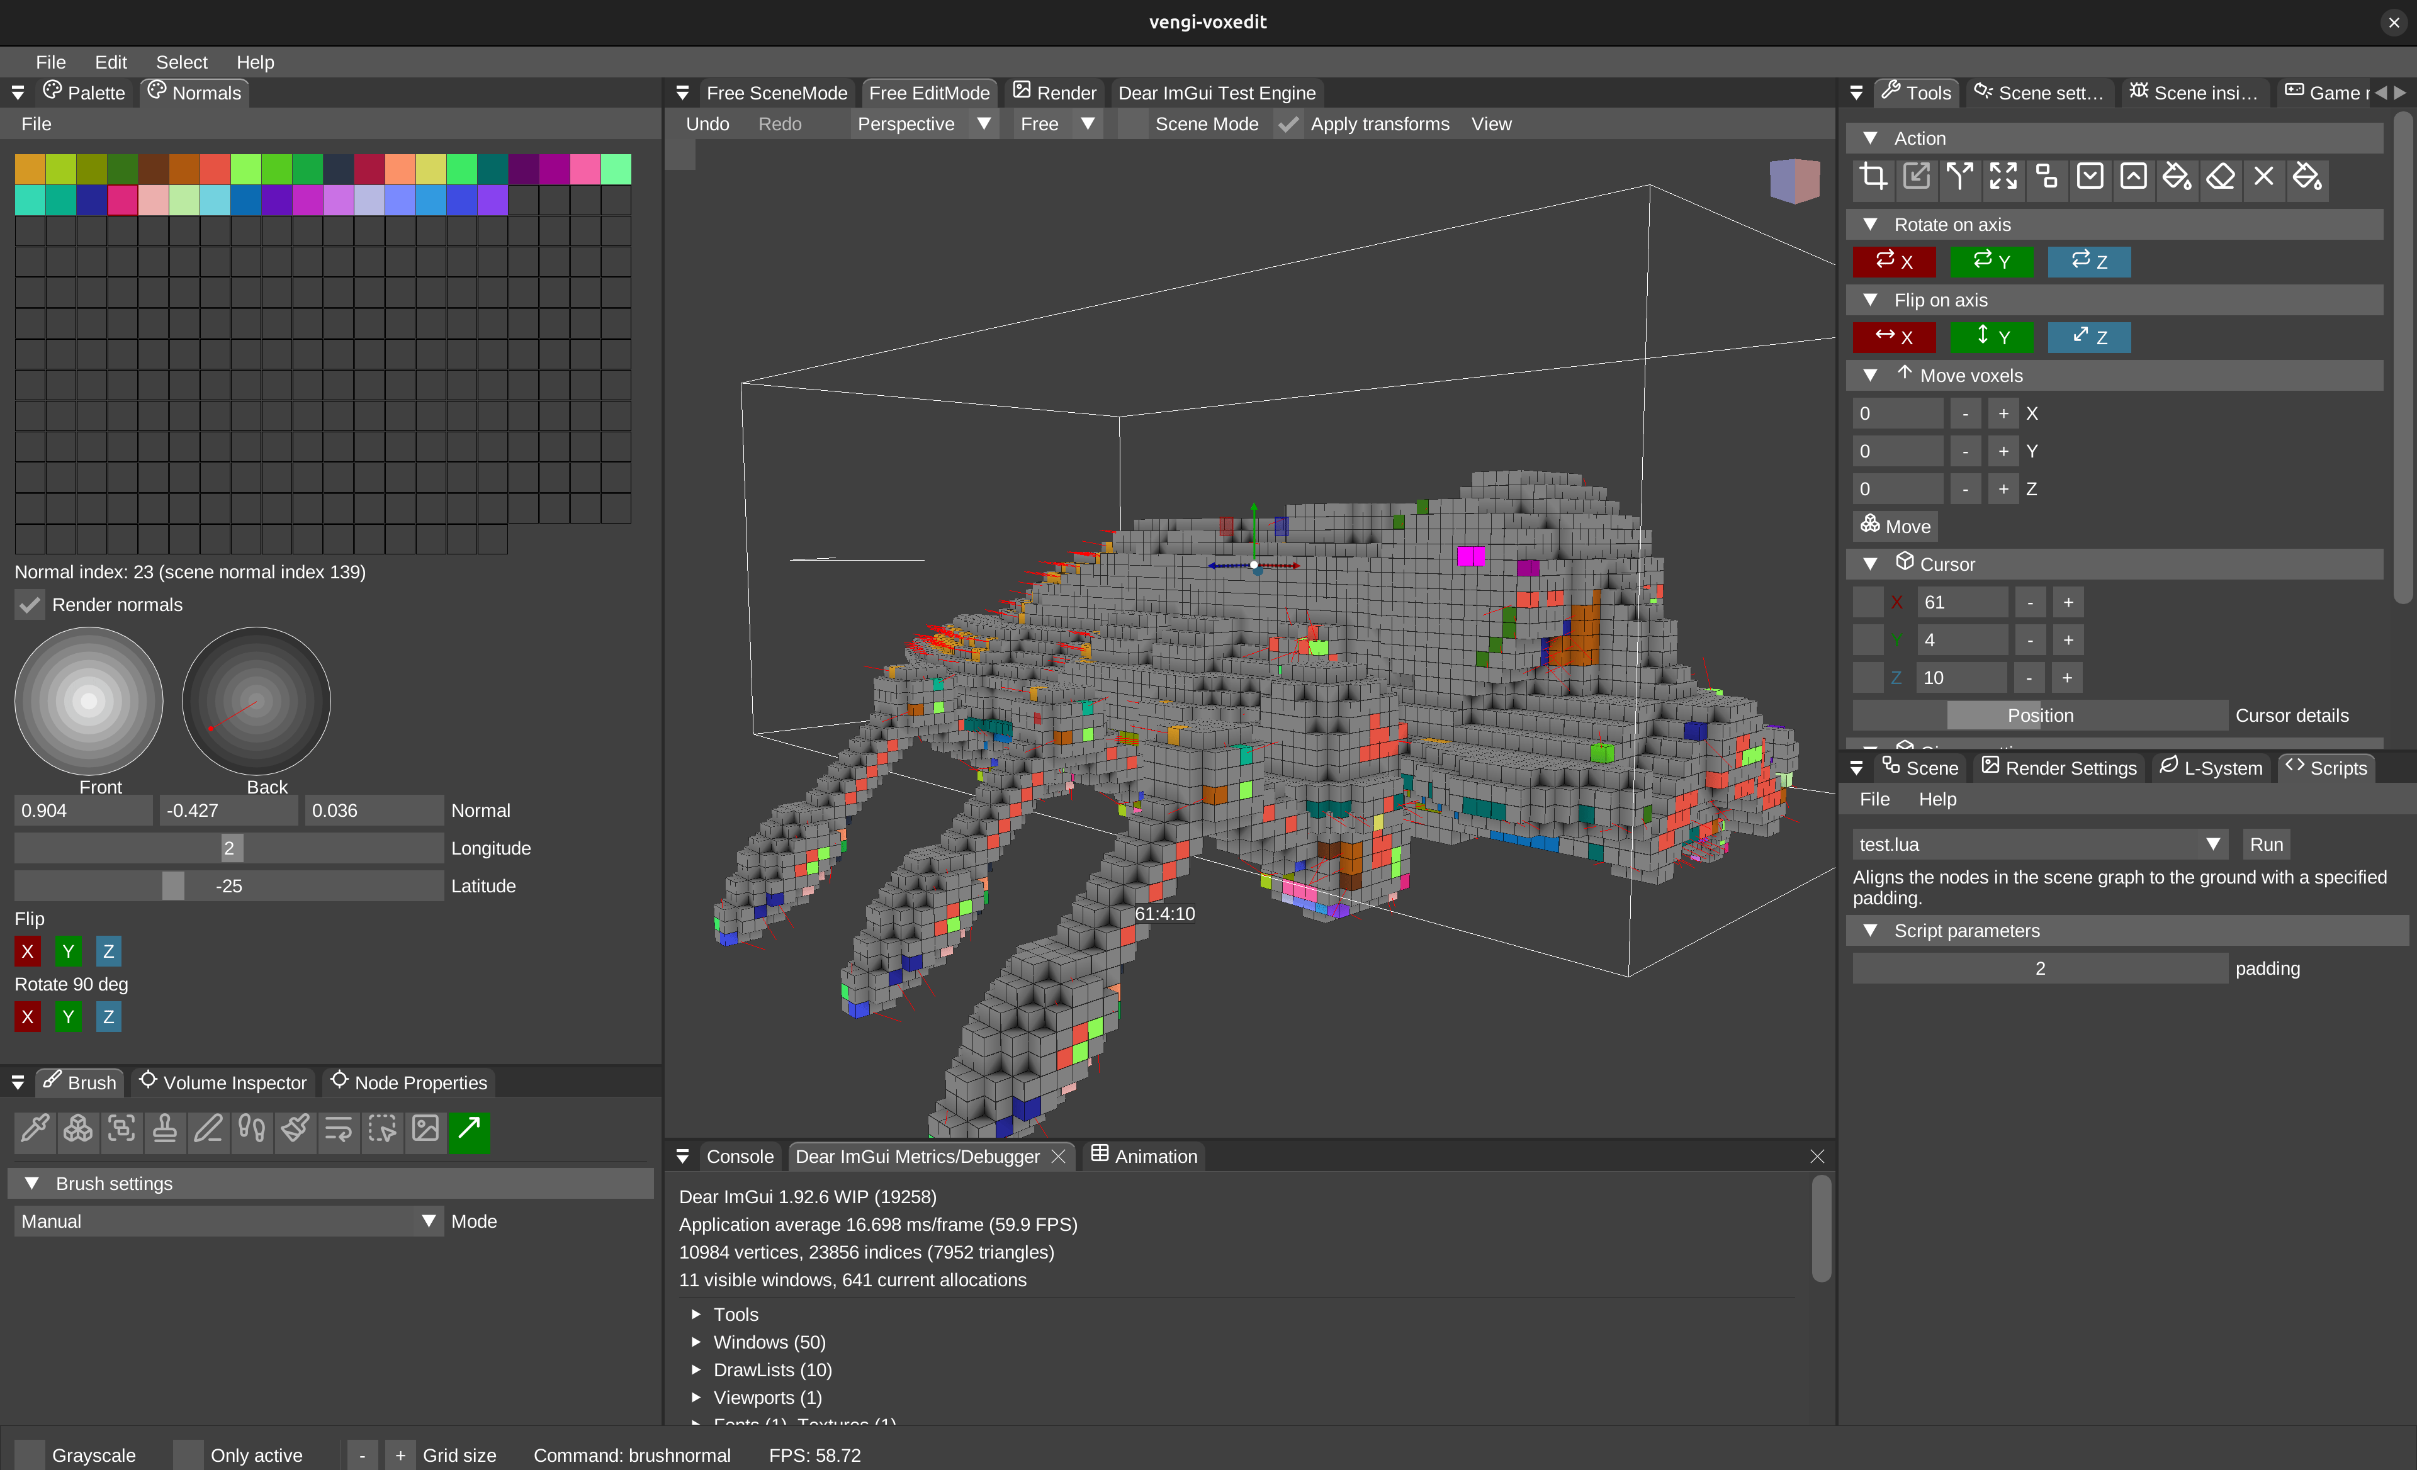
Task: Click the Cursor X coordinate input field
Action: (1961, 601)
